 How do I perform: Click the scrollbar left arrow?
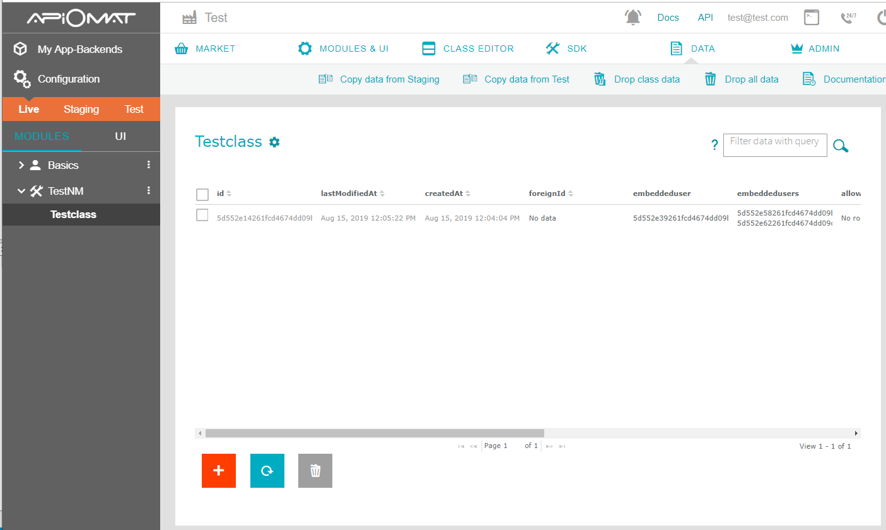(x=200, y=433)
